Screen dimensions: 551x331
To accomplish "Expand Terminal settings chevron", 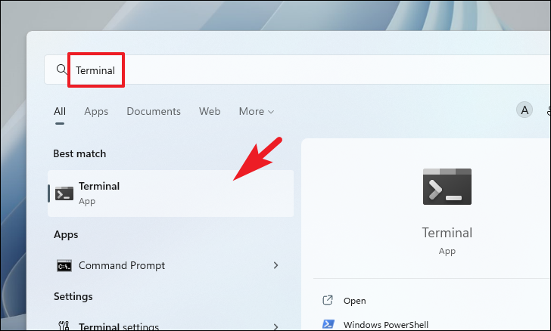I will 275,326.
